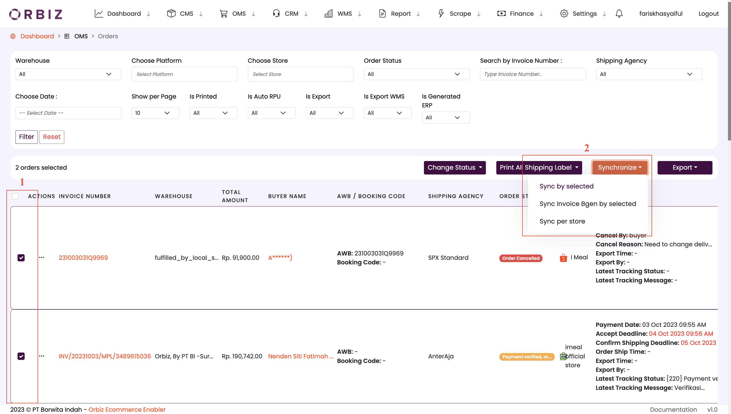Click the globe icon in breadcrumb
The height and width of the screenshot is (414, 731).
pyautogui.click(x=13, y=36)
